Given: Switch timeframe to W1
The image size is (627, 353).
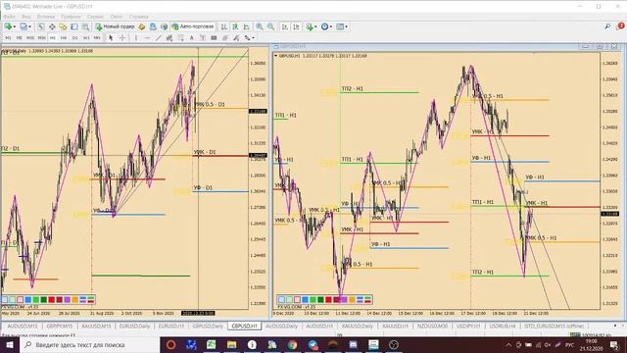Looking at the screenshot, I should [x=86, y=38].
